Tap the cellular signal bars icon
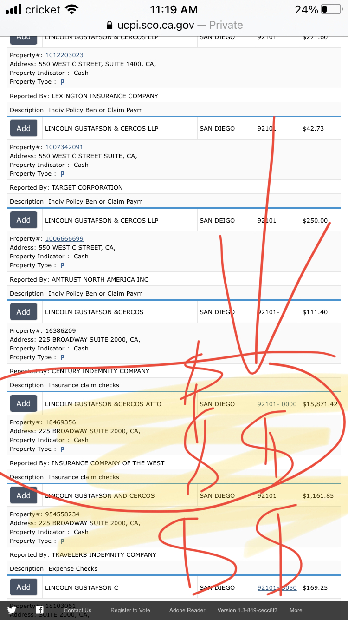The image size is (348, 620). click(x=13, y=9)
